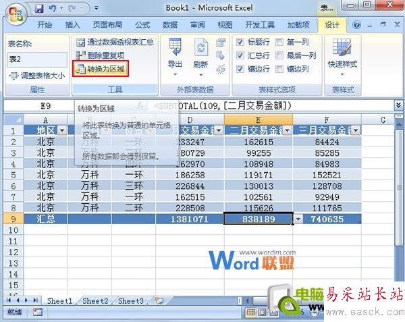Enable the 最后一列 last column checkbox
The height and width of the screenshot is (322, 405).
pyautogui.click(x=279, y=55)
